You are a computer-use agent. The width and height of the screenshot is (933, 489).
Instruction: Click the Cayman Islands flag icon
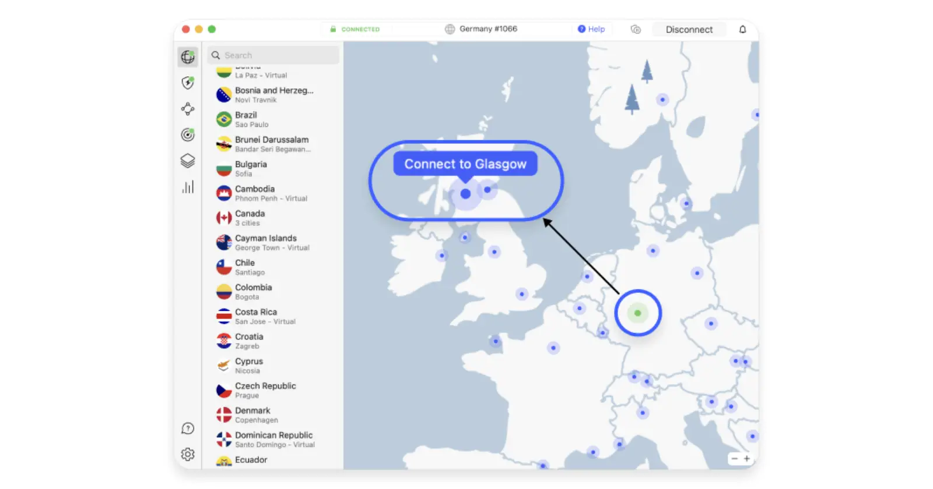224,242
